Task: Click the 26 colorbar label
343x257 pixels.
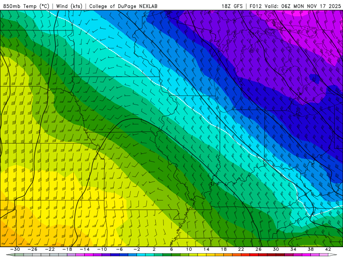Action: 259,249
